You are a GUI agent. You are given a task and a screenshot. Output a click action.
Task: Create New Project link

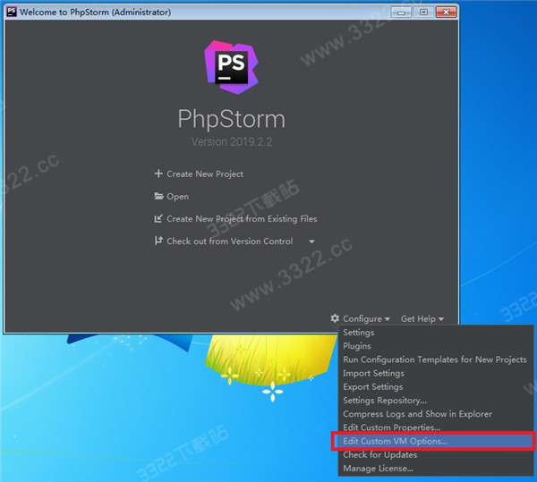click(205, 173)
